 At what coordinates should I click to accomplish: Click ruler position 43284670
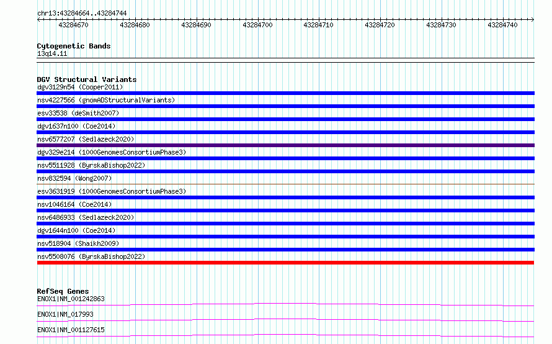pyautogui.click(x=73, y=25)
